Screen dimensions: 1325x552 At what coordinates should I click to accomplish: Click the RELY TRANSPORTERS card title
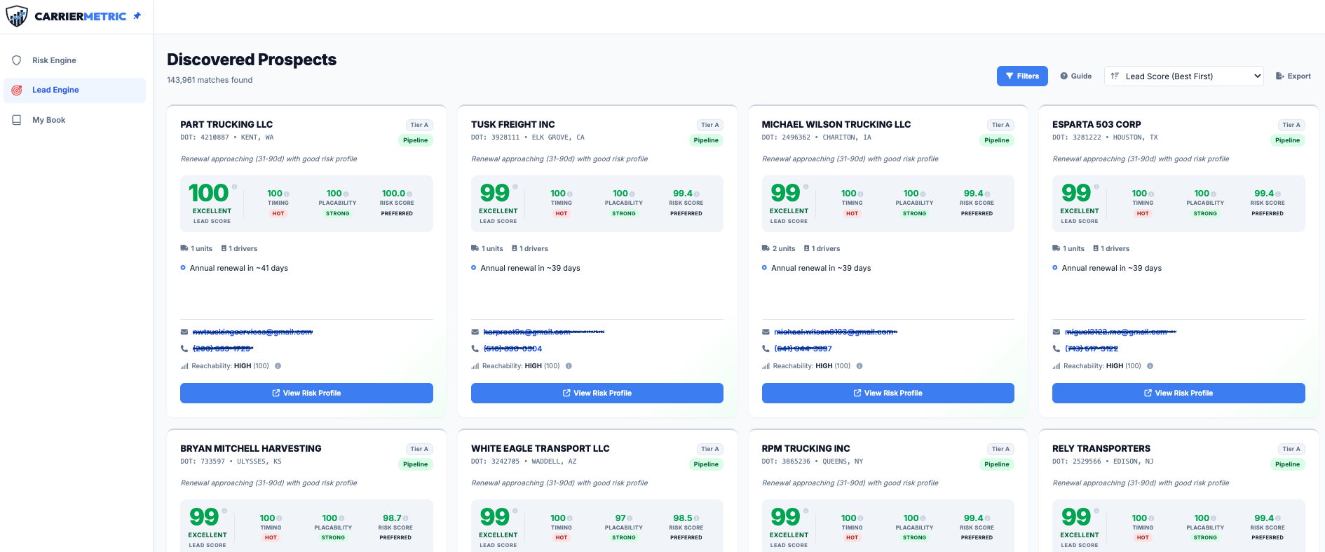click(1101, 448)
